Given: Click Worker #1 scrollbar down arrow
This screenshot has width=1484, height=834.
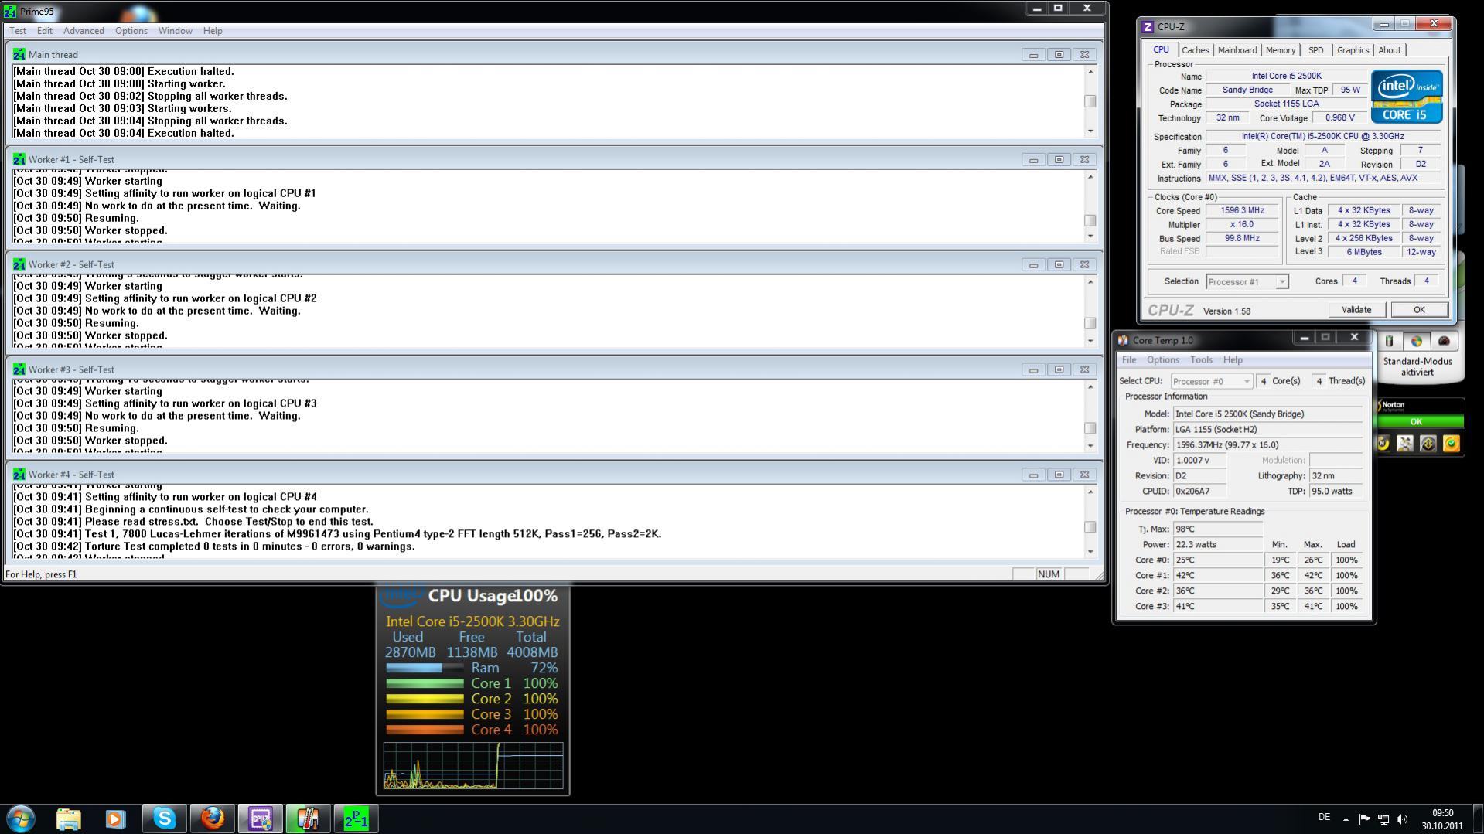Looking at the screenshot, I should (1090, 236).
